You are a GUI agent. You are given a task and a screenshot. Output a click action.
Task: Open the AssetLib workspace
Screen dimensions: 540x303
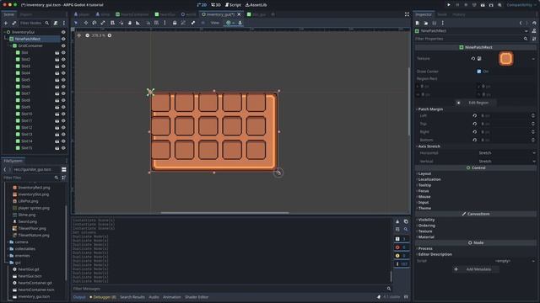point(256,5)
